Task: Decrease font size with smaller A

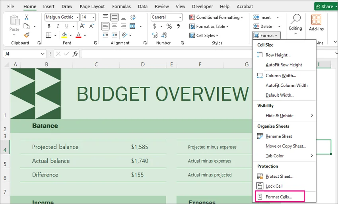Action: 91,26
